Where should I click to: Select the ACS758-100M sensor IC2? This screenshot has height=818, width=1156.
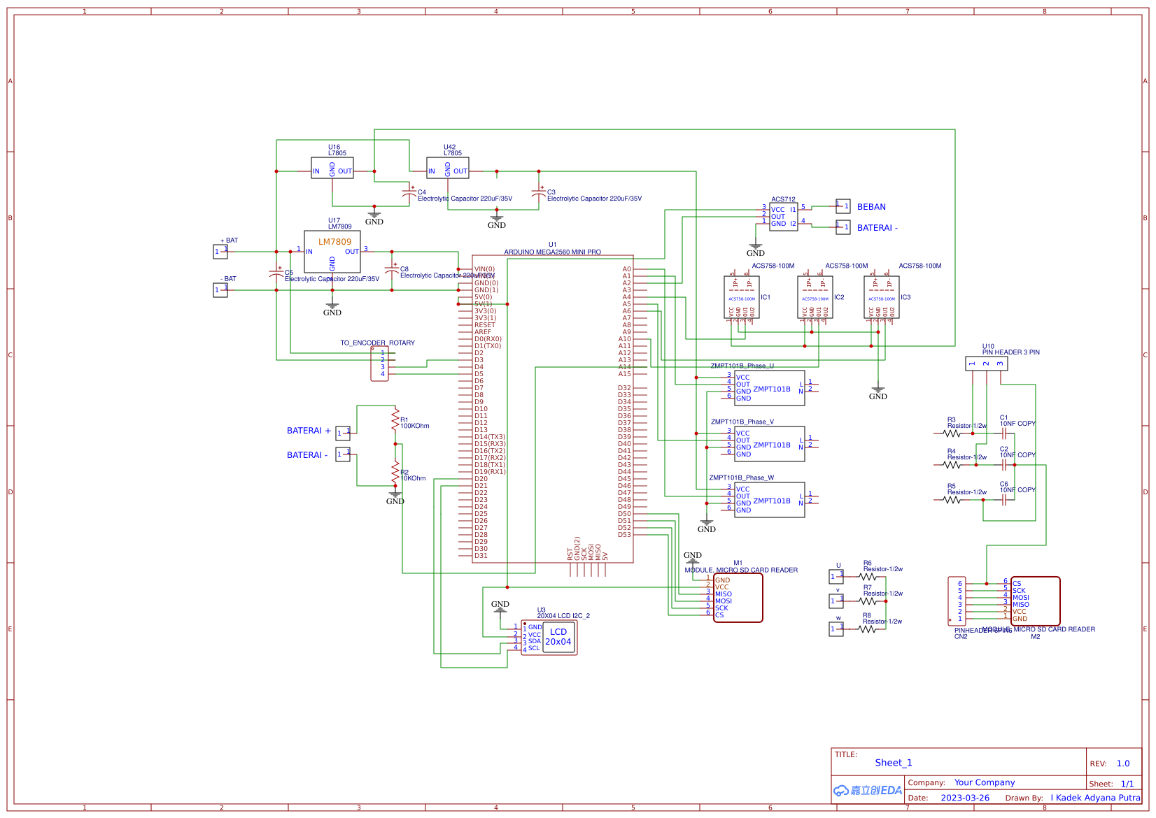point(814,296)
